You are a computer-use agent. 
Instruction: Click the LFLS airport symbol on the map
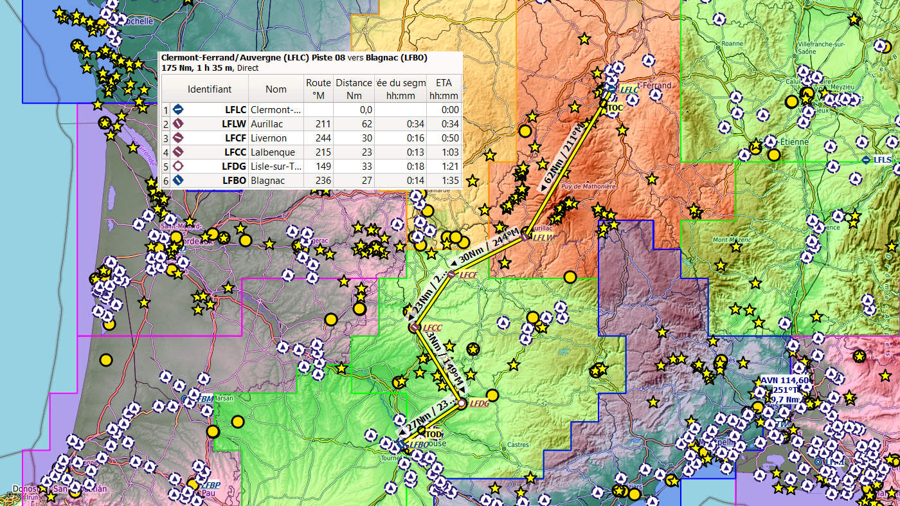point(867,159)
